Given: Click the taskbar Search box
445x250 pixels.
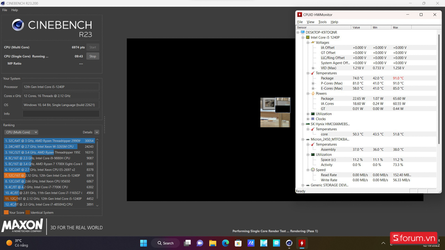Looking at the screenshot, I should (x=165, y=243).
